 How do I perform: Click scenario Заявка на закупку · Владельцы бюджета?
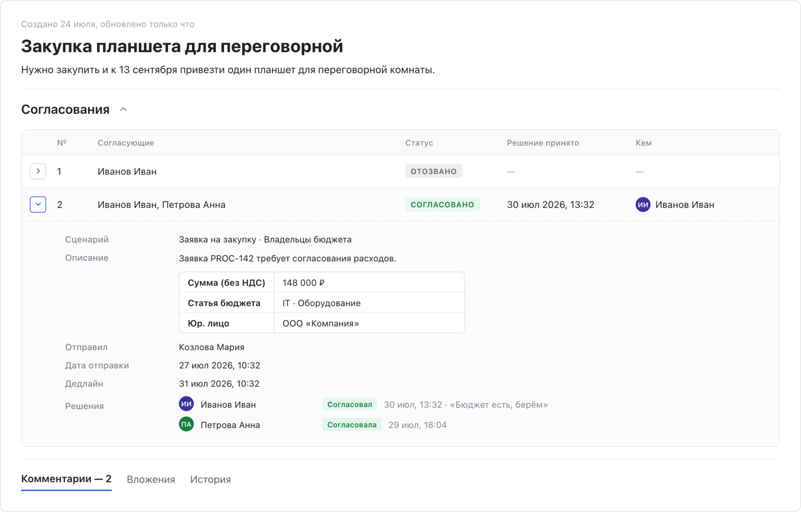coord(265,239)
